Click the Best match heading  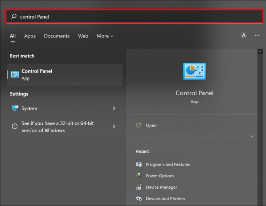pos(22,56)
